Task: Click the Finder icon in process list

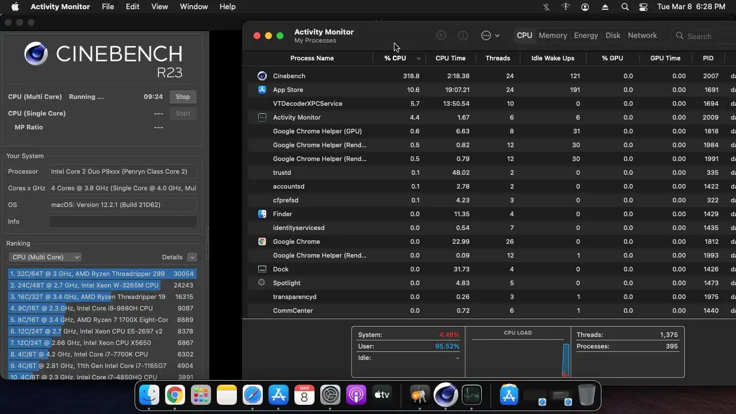Action: [262, 214]
